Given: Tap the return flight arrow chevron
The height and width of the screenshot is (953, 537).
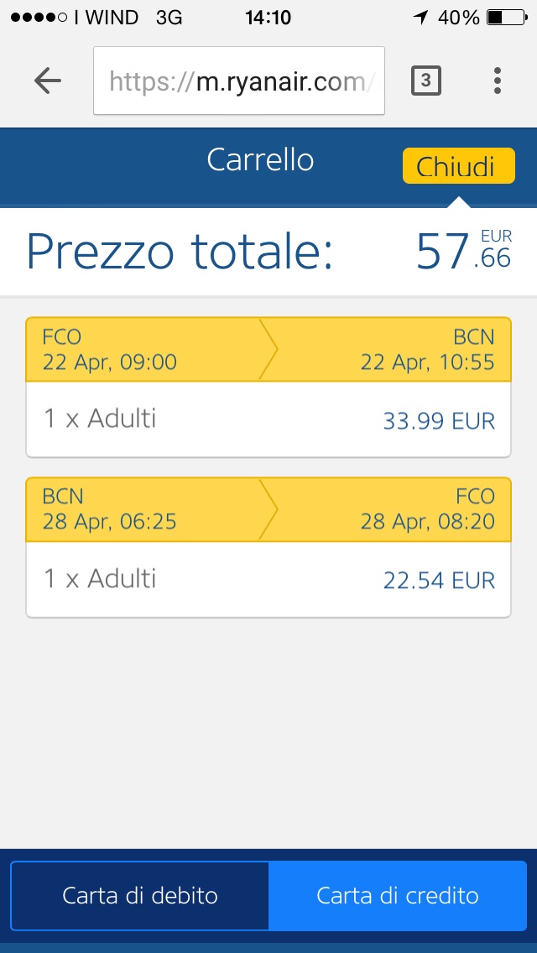Looking at the screenshot, I should click(x=268, y=509).
